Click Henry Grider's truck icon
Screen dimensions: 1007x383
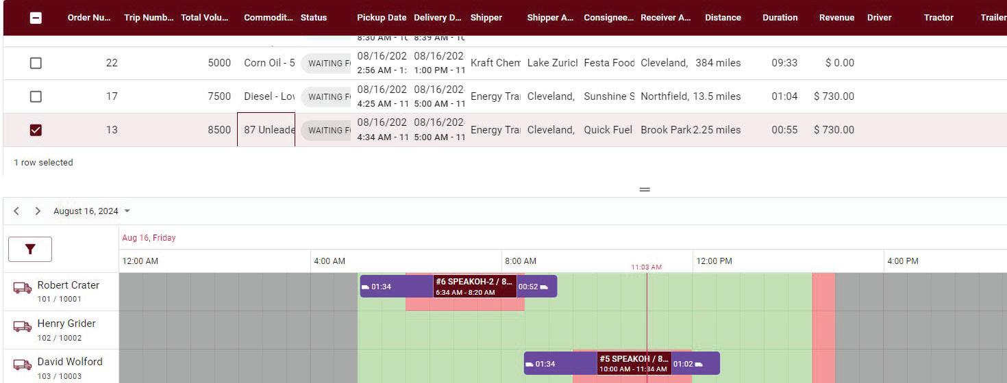click(23, 326)
